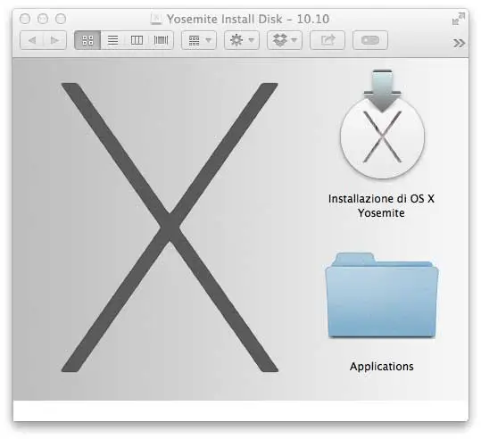Viewport: 481px width, 439px height.
Task: Open the item arrangement dropdown
Action: pyautogui.click(x=199, y=40)
